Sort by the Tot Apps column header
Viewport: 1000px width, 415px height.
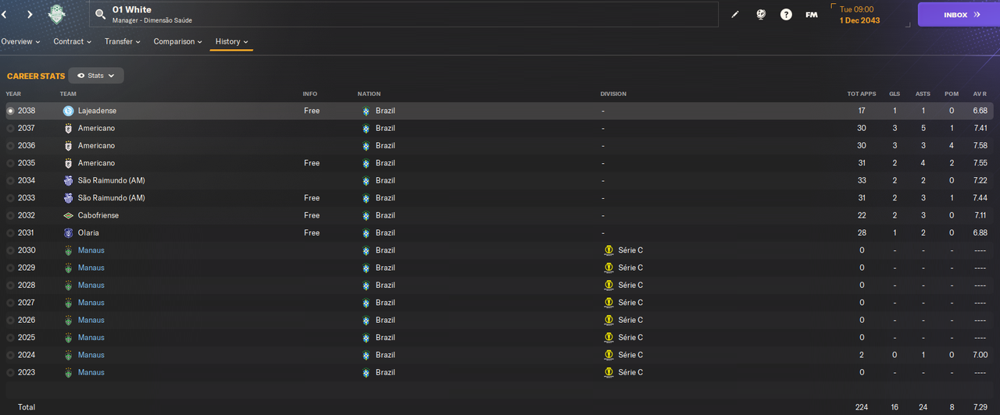point(862,94)
